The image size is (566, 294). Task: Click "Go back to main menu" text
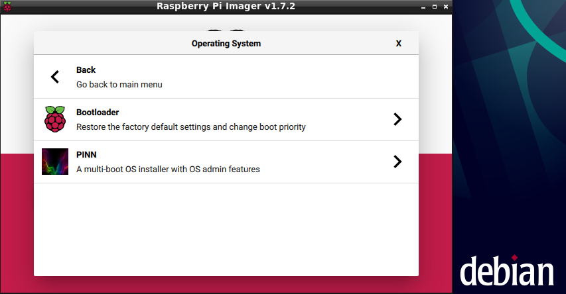[x=119, y=85]
